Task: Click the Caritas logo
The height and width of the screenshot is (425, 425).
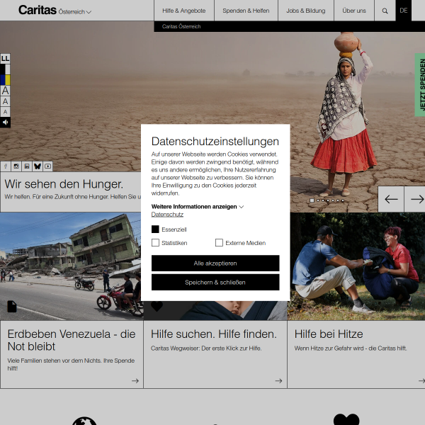Action: pos(38,10)
